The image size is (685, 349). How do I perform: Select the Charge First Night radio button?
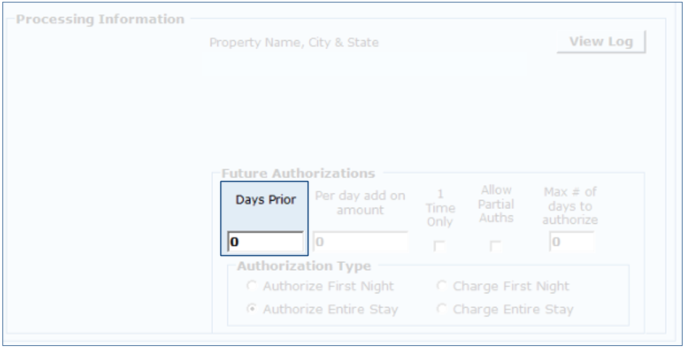tap(441, 286)
